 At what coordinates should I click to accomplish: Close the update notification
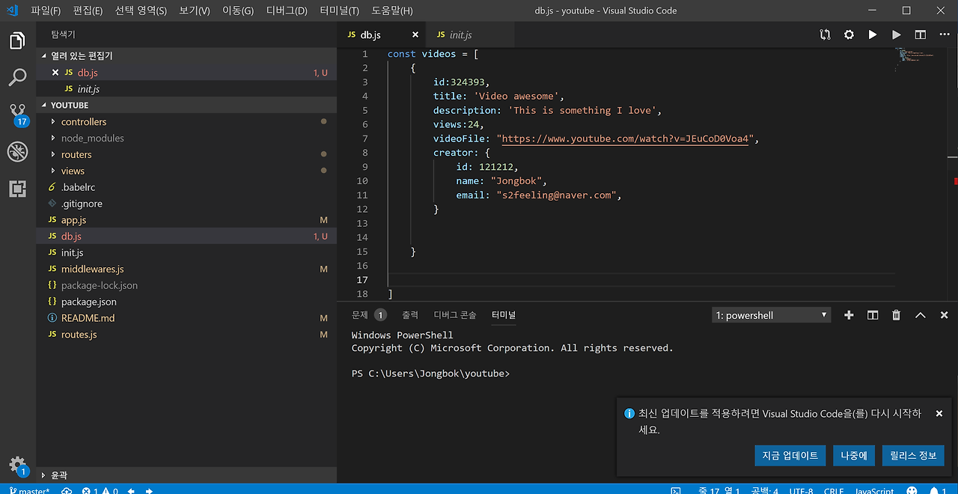939,413
